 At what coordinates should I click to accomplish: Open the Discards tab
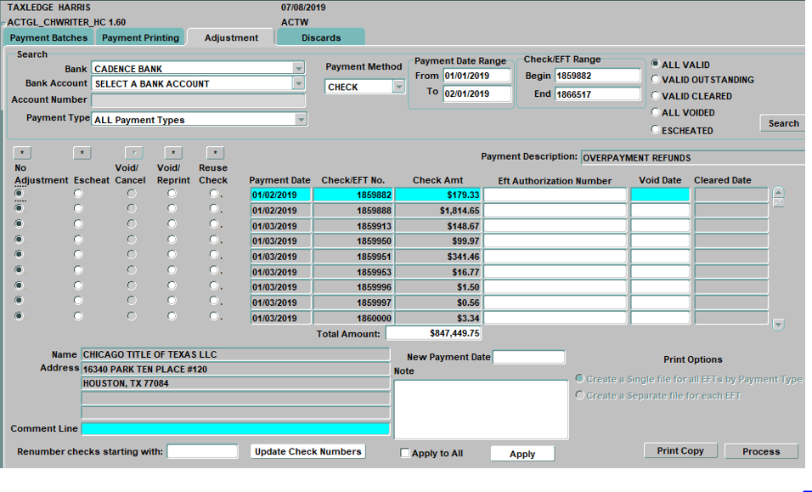(x=321, y=37)
